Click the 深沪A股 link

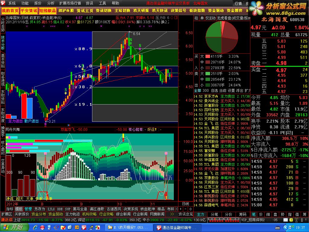pyautogui.click(x=66, y=11)
